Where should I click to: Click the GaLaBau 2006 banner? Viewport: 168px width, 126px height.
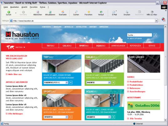[x=144, y=106]
